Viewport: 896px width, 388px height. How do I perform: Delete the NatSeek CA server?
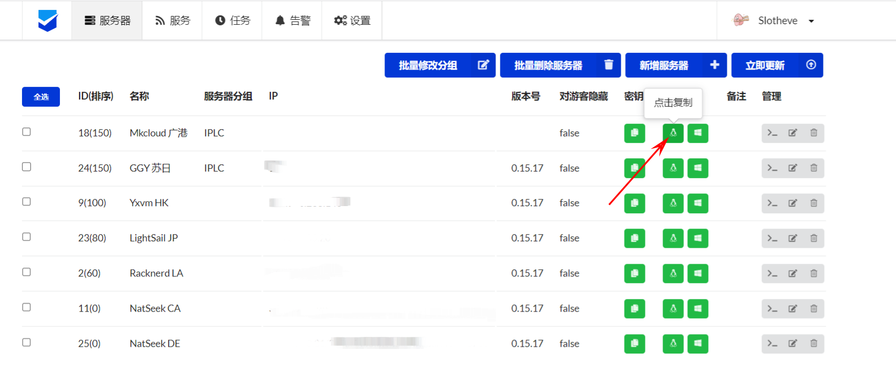[814, 309]
